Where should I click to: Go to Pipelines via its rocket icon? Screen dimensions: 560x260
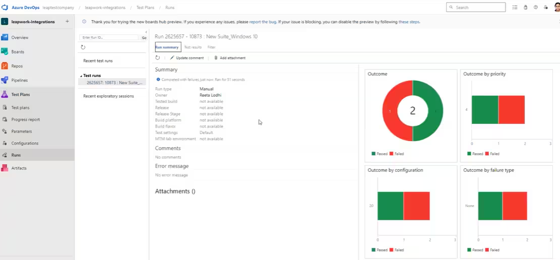(x=5, y=80)
